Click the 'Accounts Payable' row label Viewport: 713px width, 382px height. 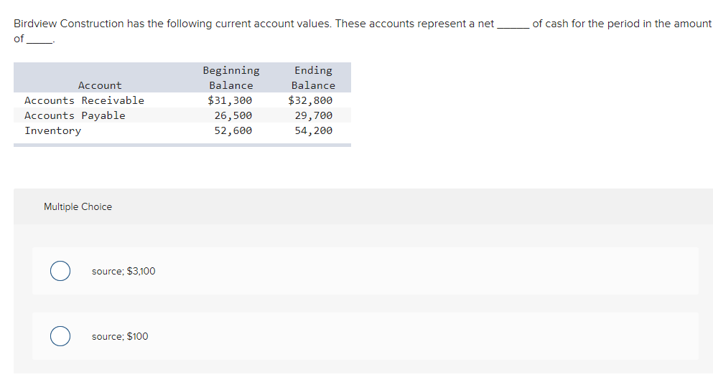(75, 115)
